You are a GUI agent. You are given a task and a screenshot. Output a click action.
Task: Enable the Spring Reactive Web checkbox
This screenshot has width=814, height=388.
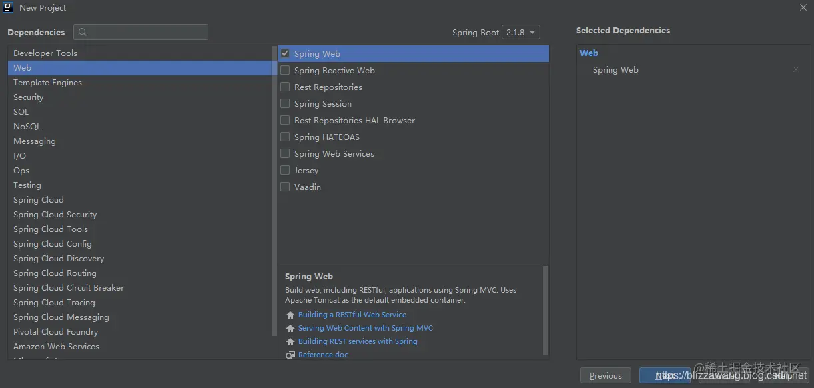coord(285,71)
